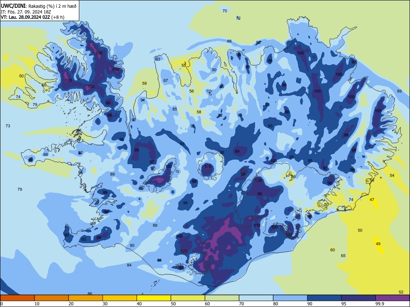The height and width of the screenshot is (307, 410).
Task: Click the dark orange 0–10 legend swatch
Action: click(17, 298)
